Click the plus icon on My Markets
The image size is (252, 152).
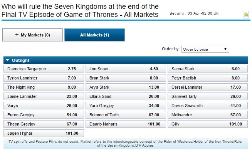tap(17, 35)
